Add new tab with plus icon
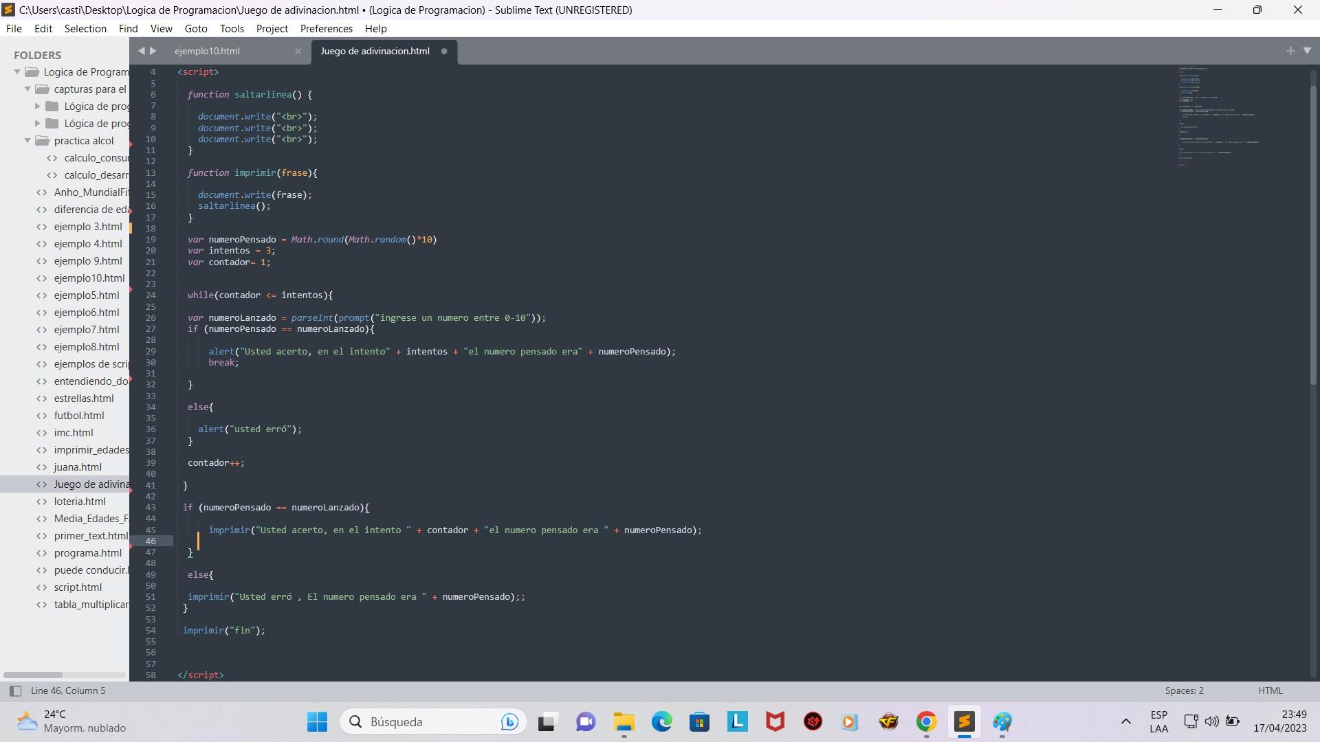This screenshot has width=1320, height=742. coord(1290,51)
